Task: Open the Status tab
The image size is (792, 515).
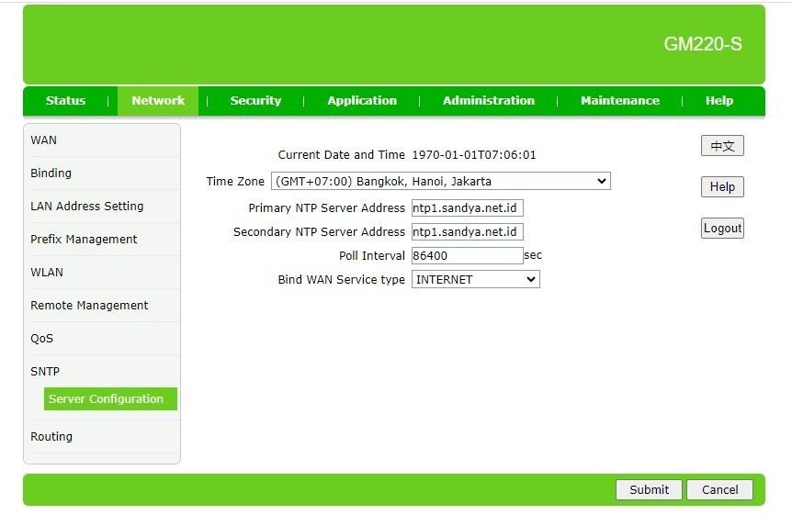Action: tap(65, 101)
